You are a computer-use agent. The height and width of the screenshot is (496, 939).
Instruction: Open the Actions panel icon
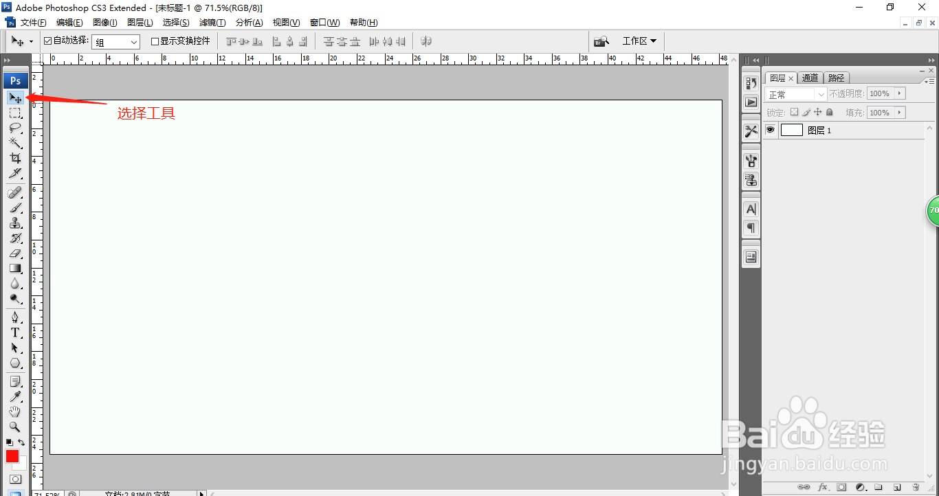pyautogui.click(x=751, y=102)
